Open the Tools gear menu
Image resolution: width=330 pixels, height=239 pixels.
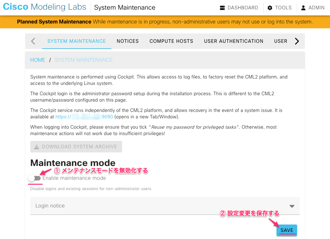(x=279, y=8)
